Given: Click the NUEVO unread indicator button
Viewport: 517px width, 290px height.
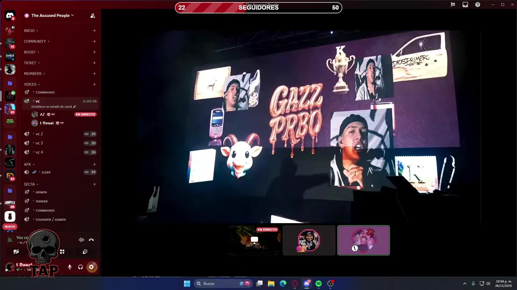Looking at the screenshot, I should coord(10,227).
